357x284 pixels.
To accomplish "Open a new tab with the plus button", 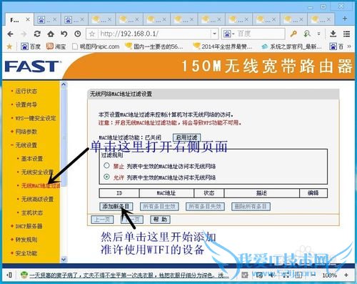I will pos(345,19).
